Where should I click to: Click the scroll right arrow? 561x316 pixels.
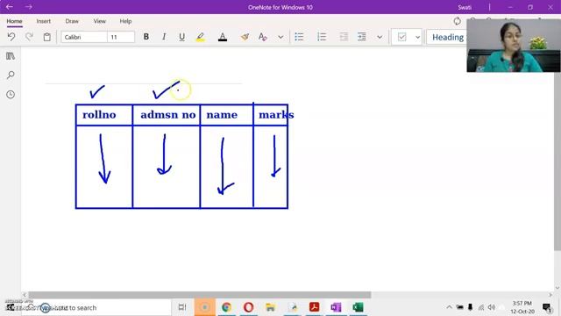pos(550,295)
